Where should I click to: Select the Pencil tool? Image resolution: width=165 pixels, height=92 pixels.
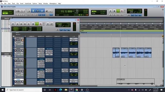click(51, 11)
